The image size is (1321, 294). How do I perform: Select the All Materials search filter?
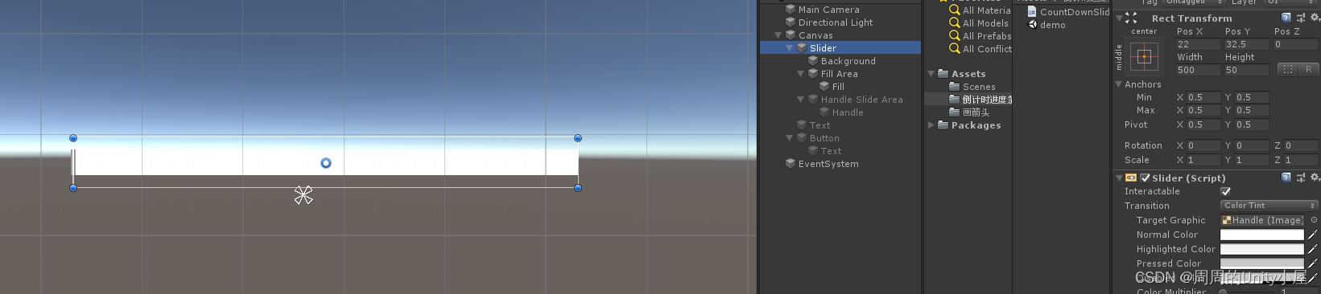pos(980,10)
